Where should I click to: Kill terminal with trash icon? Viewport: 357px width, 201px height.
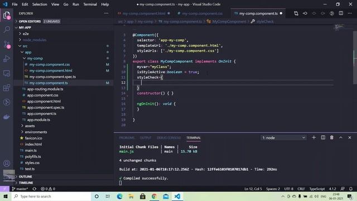pos(332,138)
